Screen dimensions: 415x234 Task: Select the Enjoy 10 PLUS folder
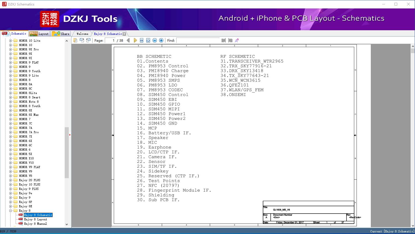point(29,184)
